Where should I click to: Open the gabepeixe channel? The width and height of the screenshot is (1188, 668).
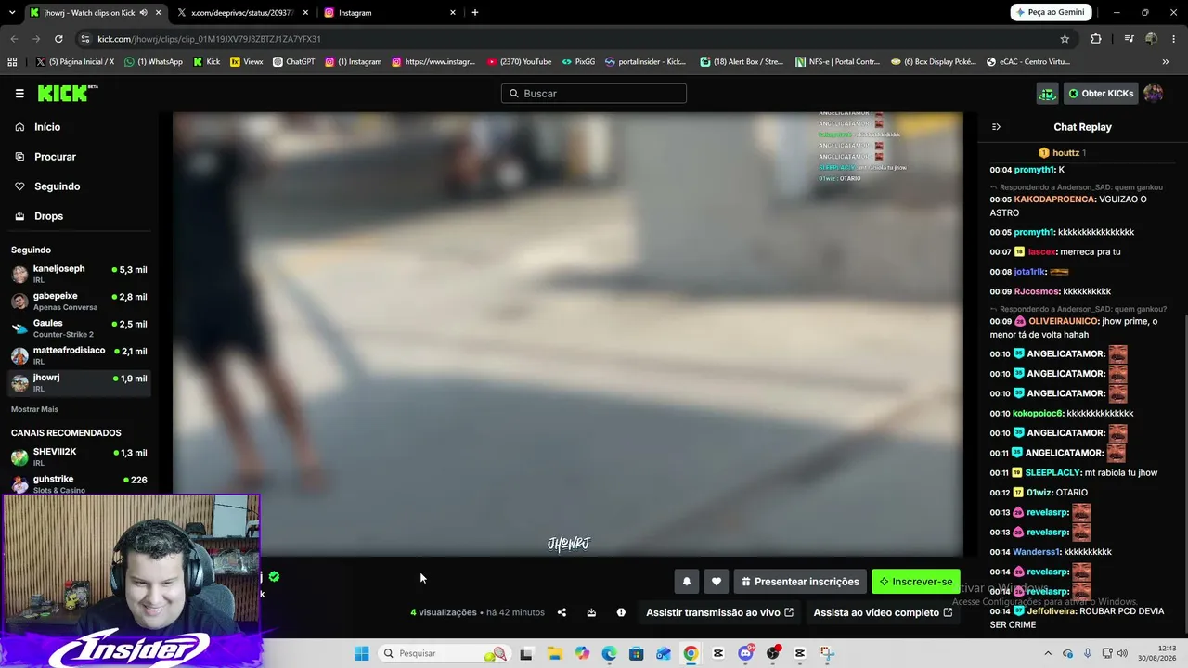click(x=79, y=301)
